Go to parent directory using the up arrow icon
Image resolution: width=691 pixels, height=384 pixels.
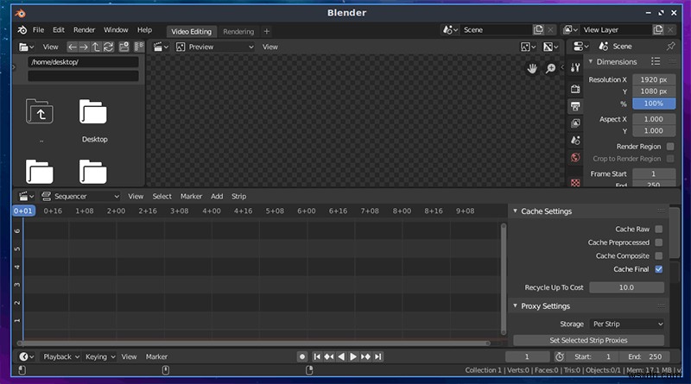coord(97,47)
